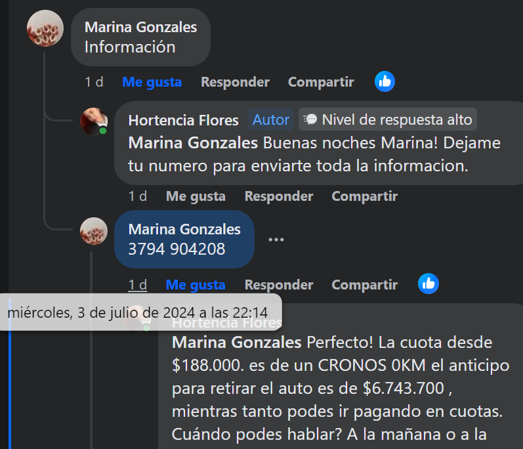Open the three-dot options menu next to the phone number comment
The width and height of the screenshot is (523, 449).
(x=276, y=240)
